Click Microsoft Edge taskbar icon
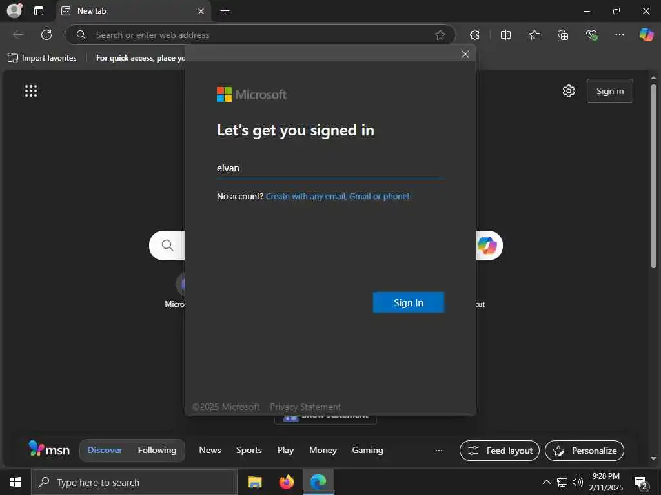Screen dimensions: 661x495 [318, 482]
